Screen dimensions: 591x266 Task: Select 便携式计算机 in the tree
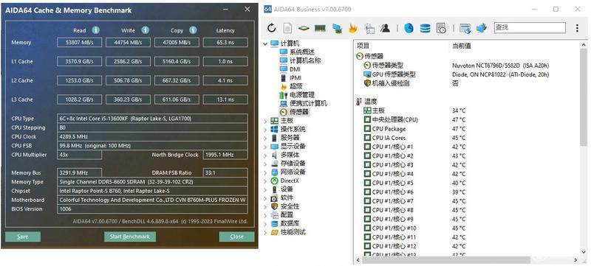click(308, 103)
